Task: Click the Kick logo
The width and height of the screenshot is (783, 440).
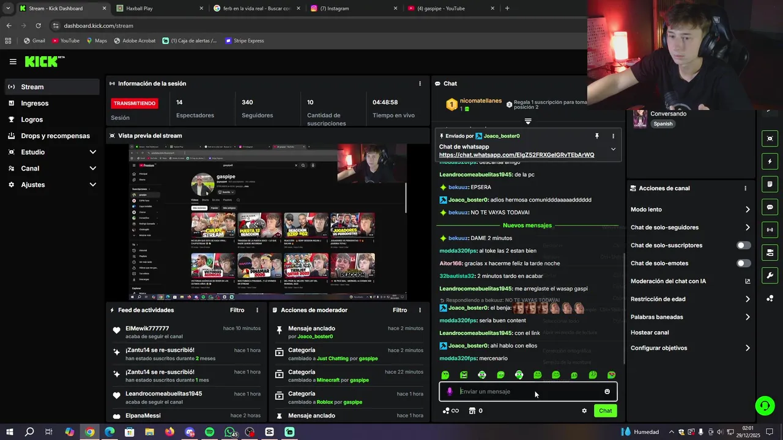Action: point(43,61)
